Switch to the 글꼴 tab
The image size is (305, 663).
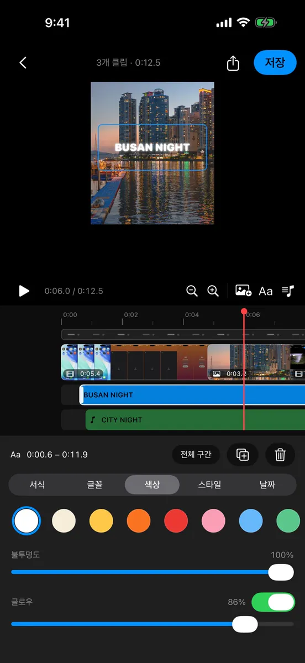[94, 485]
